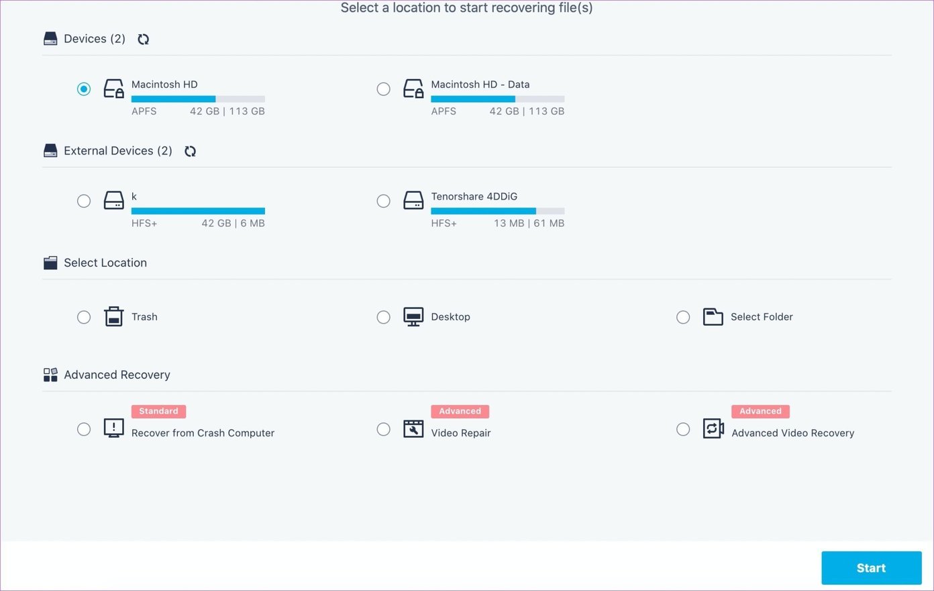
Task: Select the external drive k radio button
Action: pos(84,201)
